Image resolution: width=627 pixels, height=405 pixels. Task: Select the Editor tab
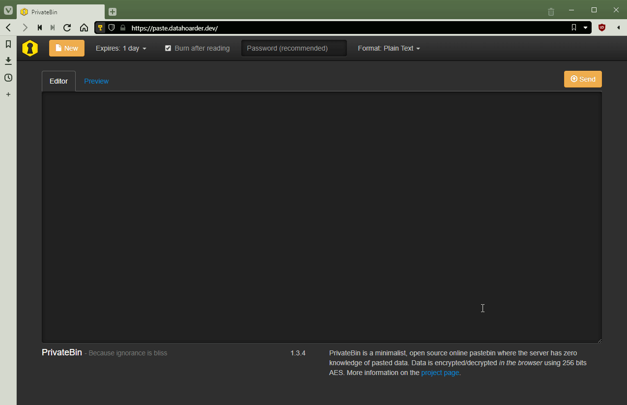coord(58,81)
